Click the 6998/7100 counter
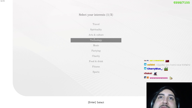 (x=181, y=3)
